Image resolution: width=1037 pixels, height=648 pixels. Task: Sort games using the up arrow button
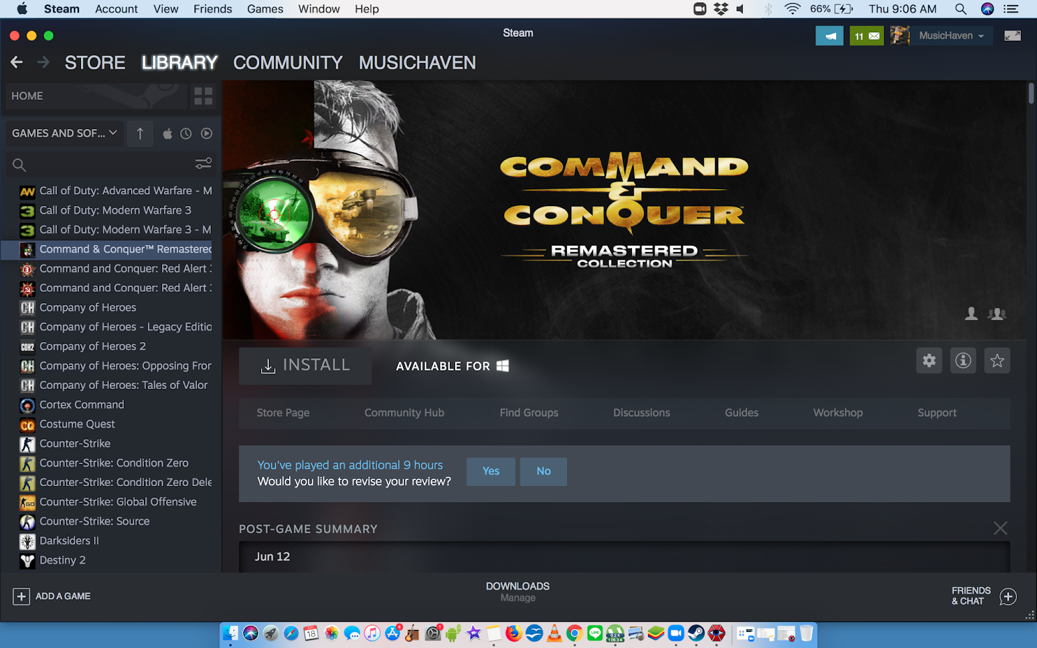140,133
